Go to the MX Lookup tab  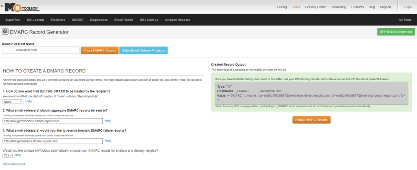[35, 20]
